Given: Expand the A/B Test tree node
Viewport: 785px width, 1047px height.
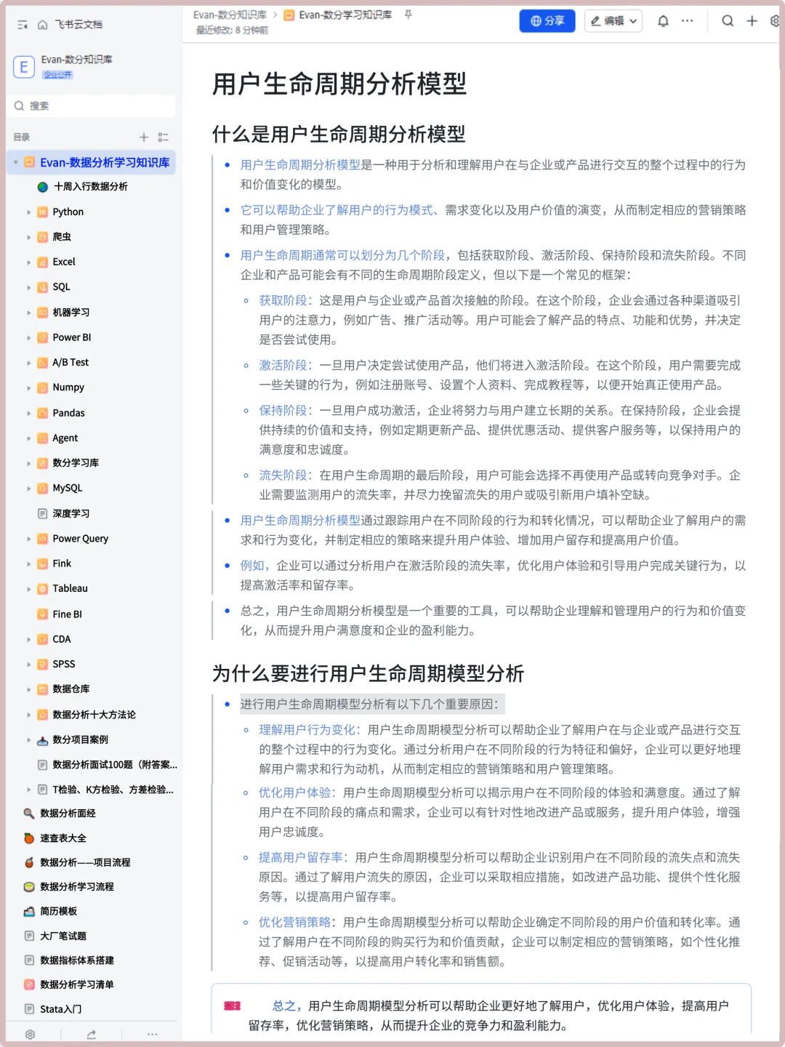Looking at the screenshot, I should 29,363.
